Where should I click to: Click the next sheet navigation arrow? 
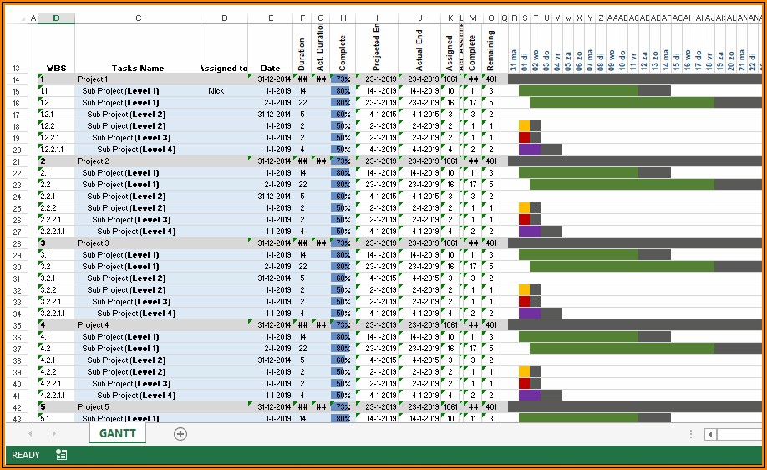53,434
